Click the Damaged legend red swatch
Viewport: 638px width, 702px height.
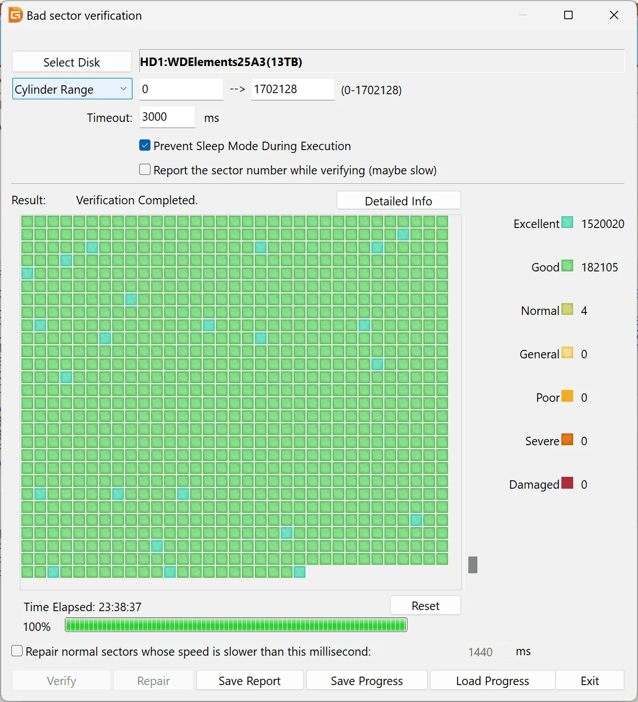[x=568, y=484]
